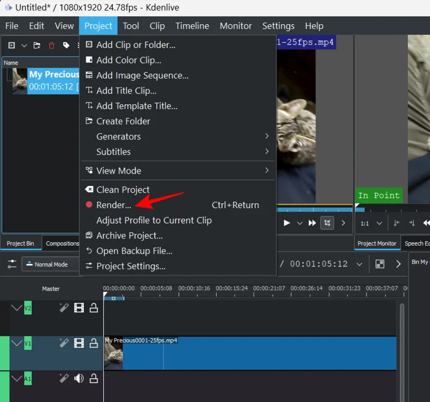
Task: Click the clip monitor fast forward button
Action: 312,223
